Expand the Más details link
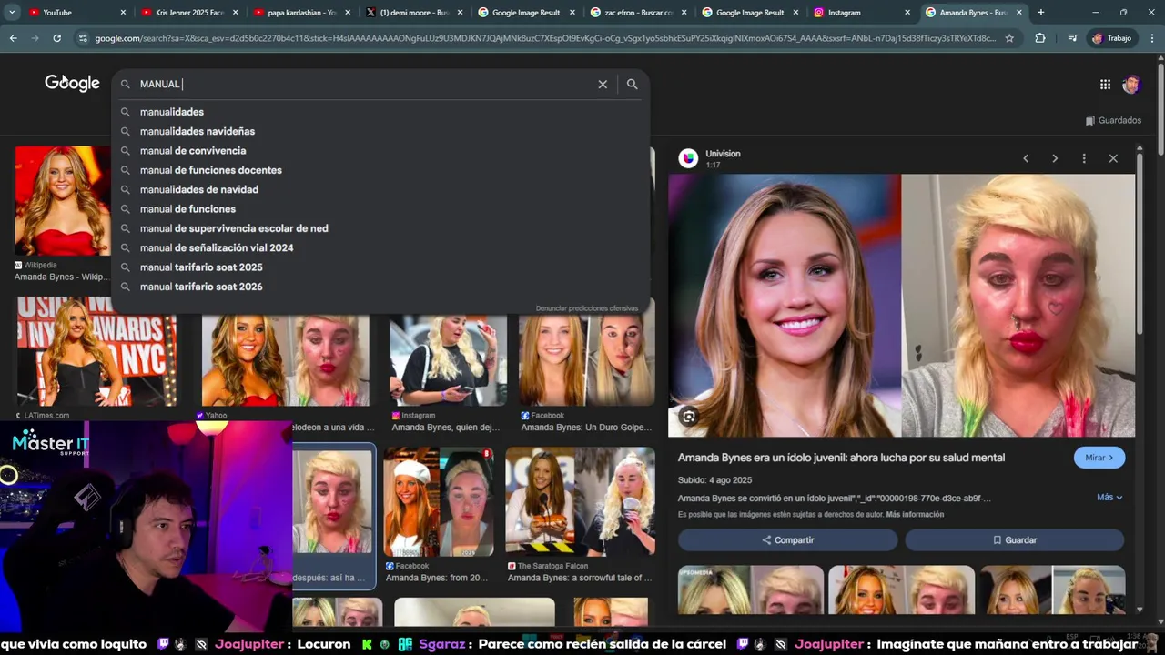The image size is (1165, 655). (x=1109, y=498)
